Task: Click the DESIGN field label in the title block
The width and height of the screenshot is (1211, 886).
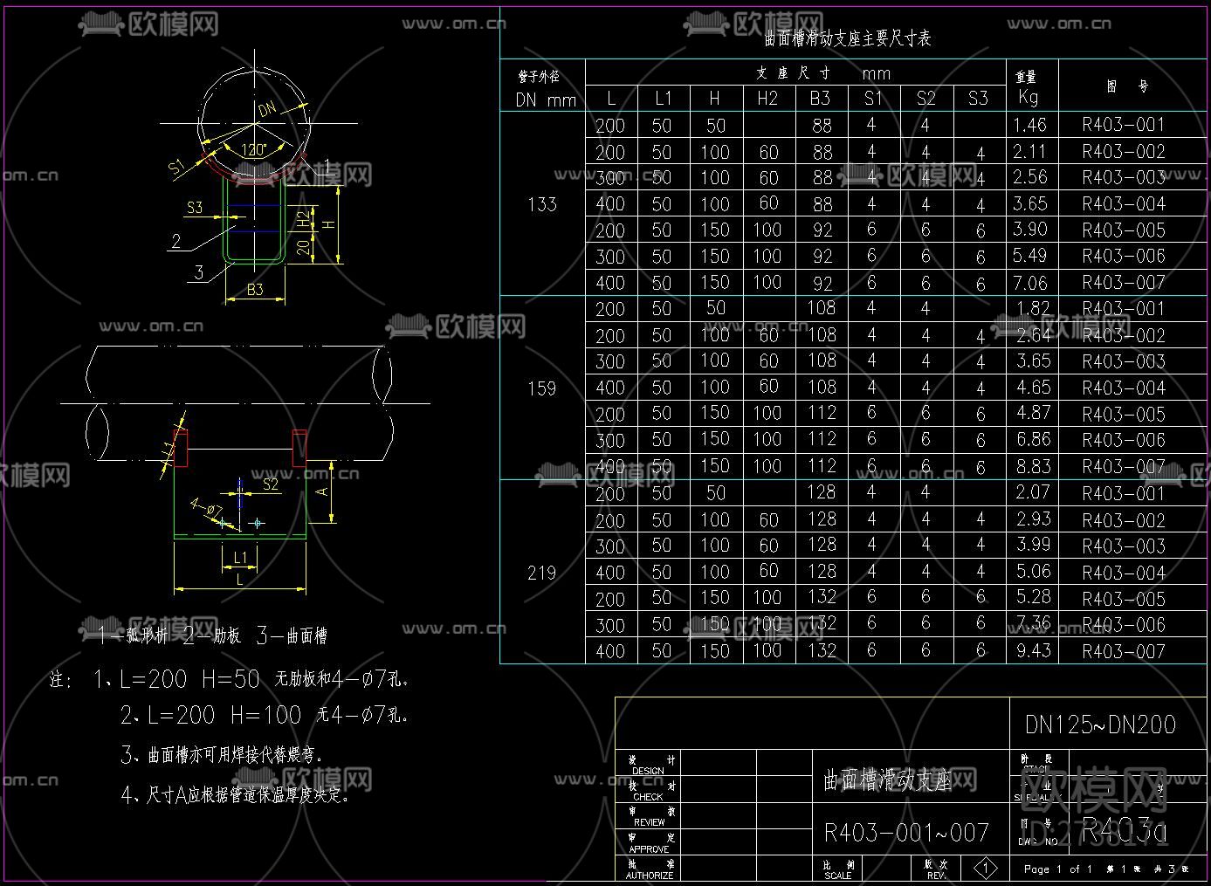Action: [x=648, y=771]
